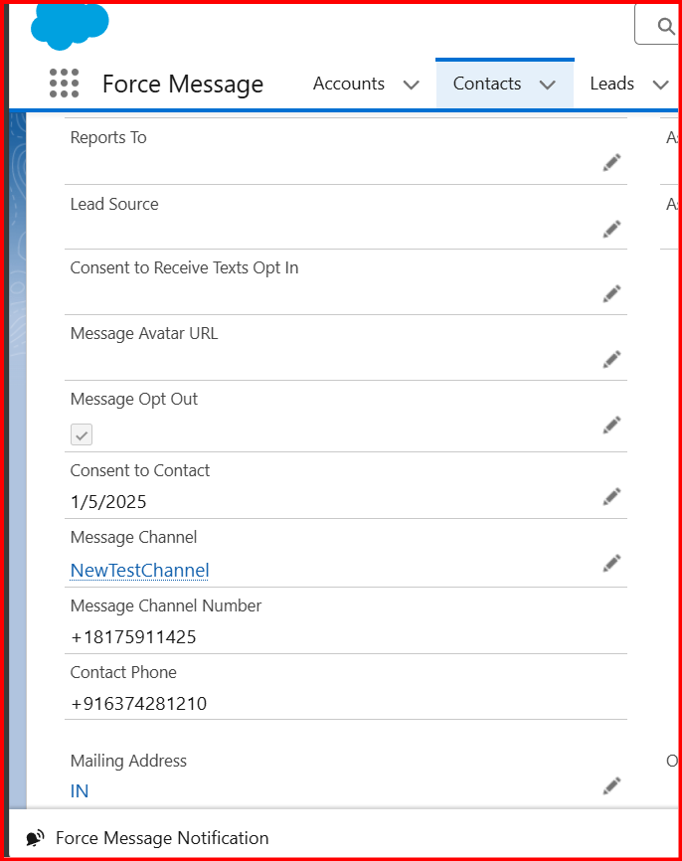Click the Salesforce cloud logo
Image resolution: width=682 pixels, height=861 pixels.
click(68, 24)
